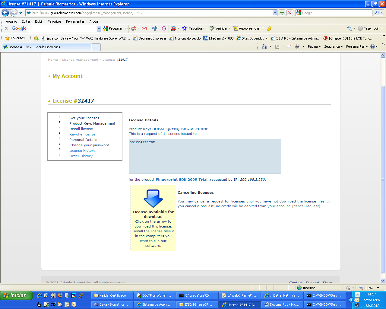Open the search provider dropdown arrow
This screenshot has height=309, width=386.
[382, 13]
